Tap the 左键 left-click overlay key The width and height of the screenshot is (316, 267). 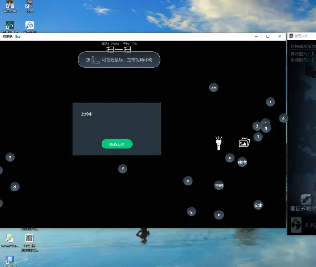click(x=258, y=205)
